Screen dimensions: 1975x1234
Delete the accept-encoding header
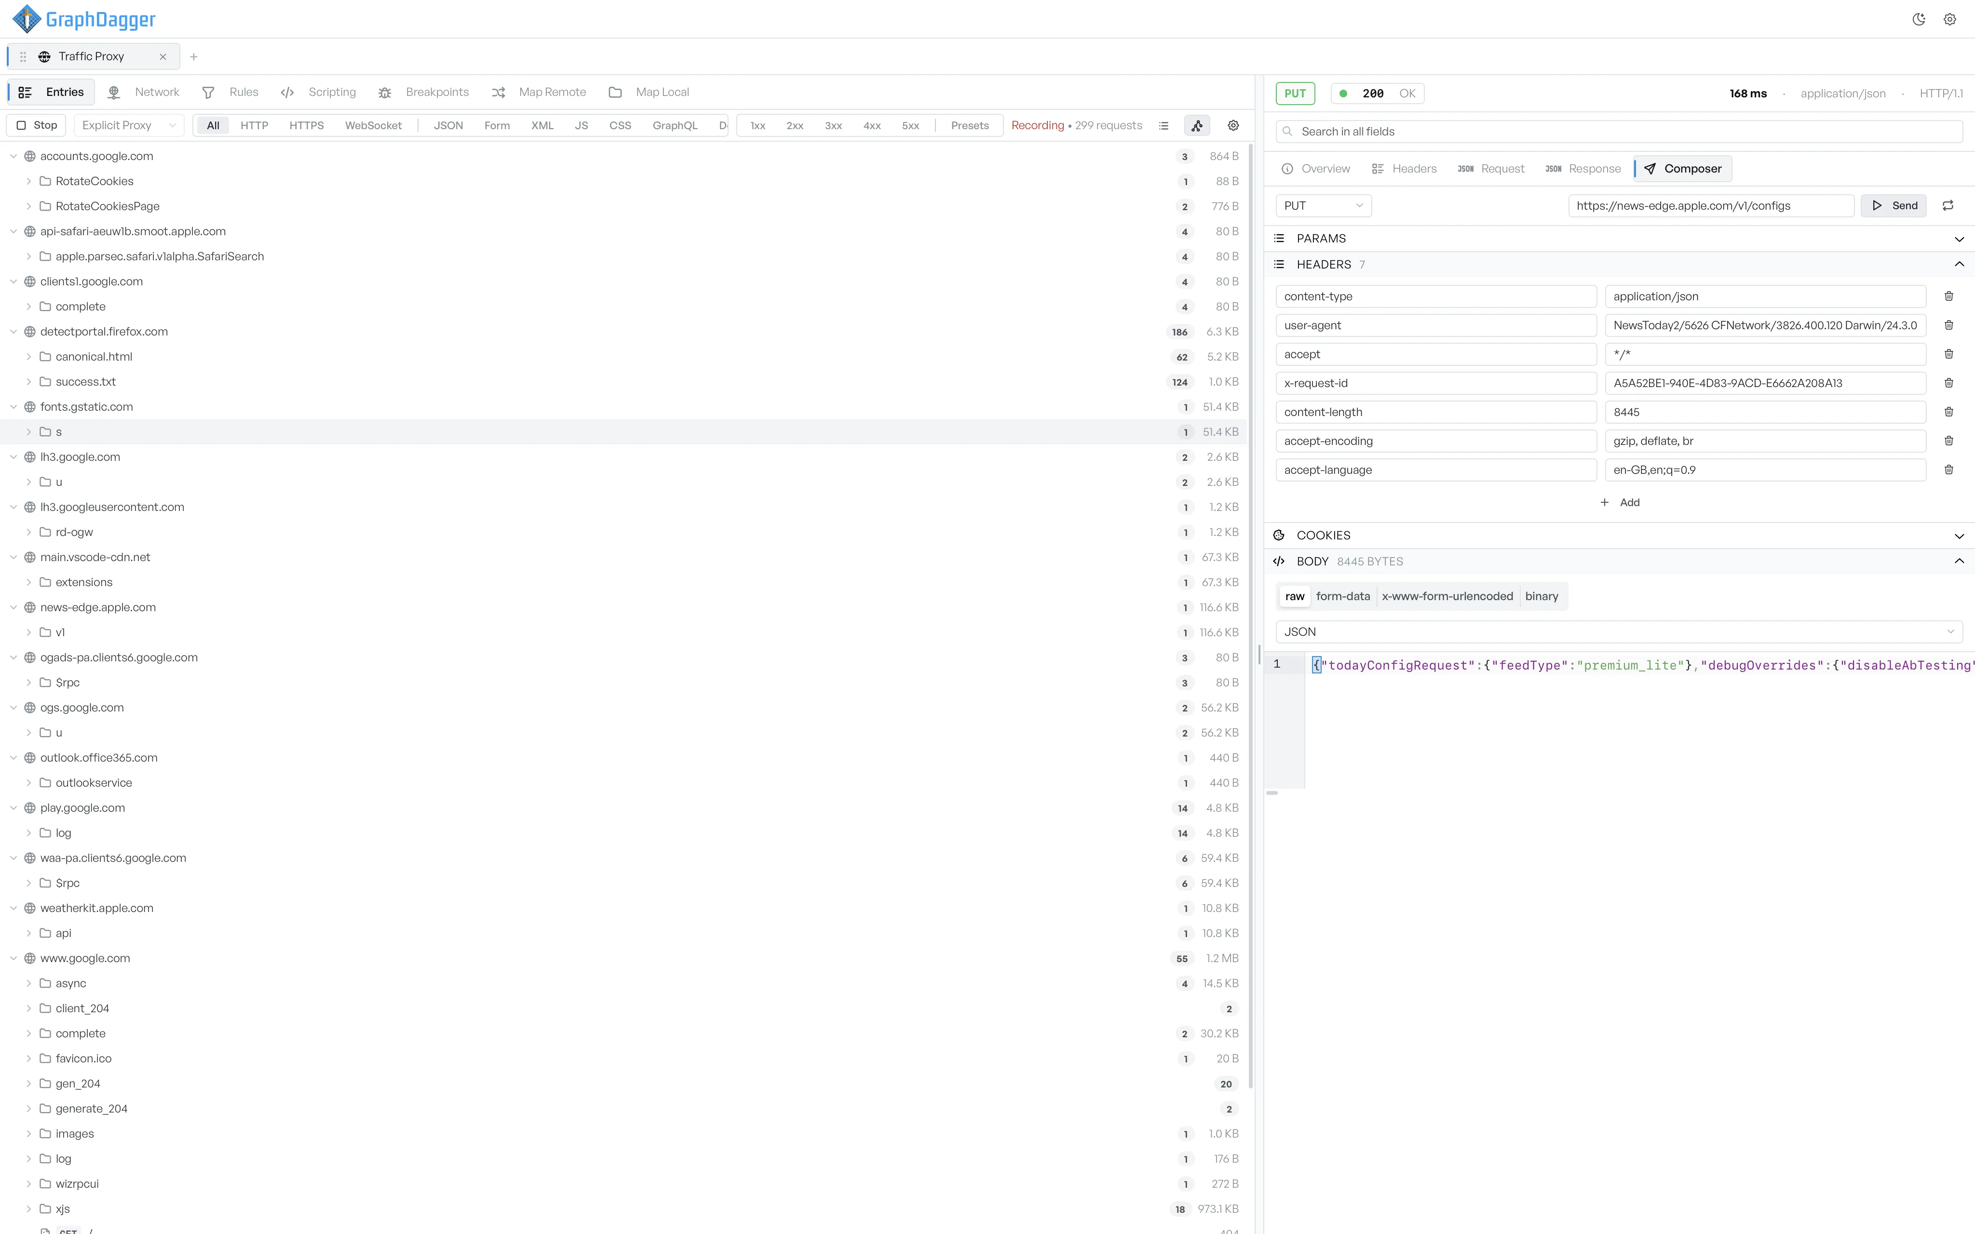[1949, 441]
